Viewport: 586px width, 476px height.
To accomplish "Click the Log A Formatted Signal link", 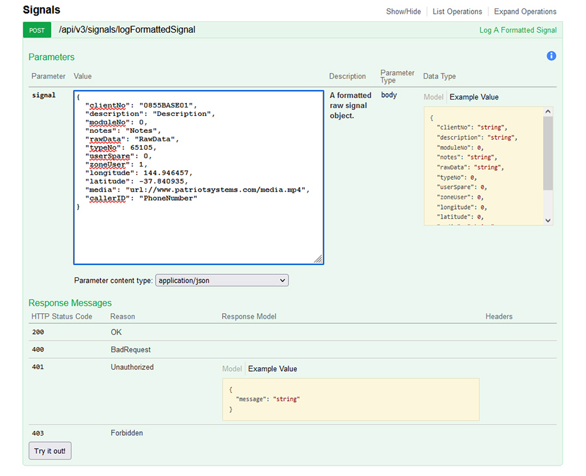I will tap(518, 30).
